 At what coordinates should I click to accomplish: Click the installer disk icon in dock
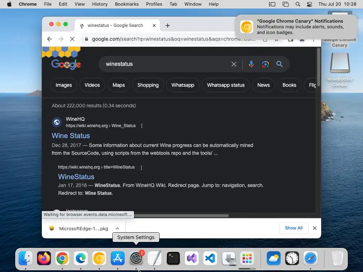point(229,258)
